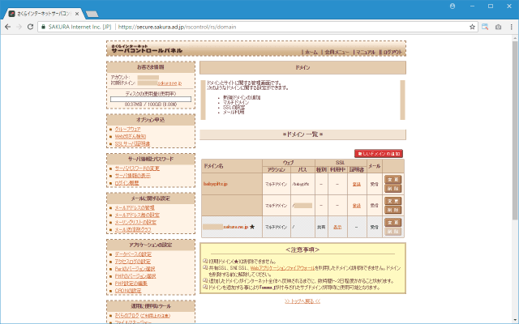This screenshot has width=519, height=324.
Task: Click ログアウト to log out
Action: [x=392, y=51]
